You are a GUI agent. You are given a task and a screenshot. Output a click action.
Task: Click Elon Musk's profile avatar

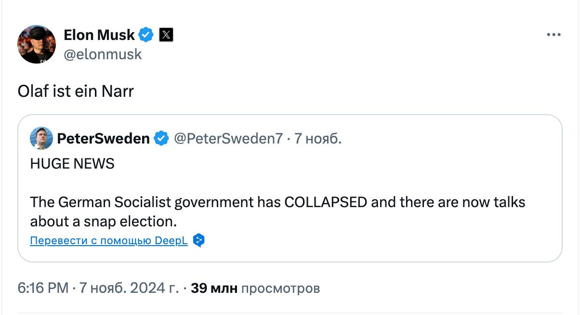pos(37,44)
